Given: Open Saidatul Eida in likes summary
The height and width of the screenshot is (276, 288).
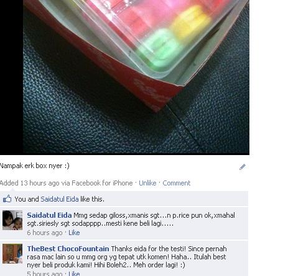Looking at the screenshot, I should coord(60,199).
